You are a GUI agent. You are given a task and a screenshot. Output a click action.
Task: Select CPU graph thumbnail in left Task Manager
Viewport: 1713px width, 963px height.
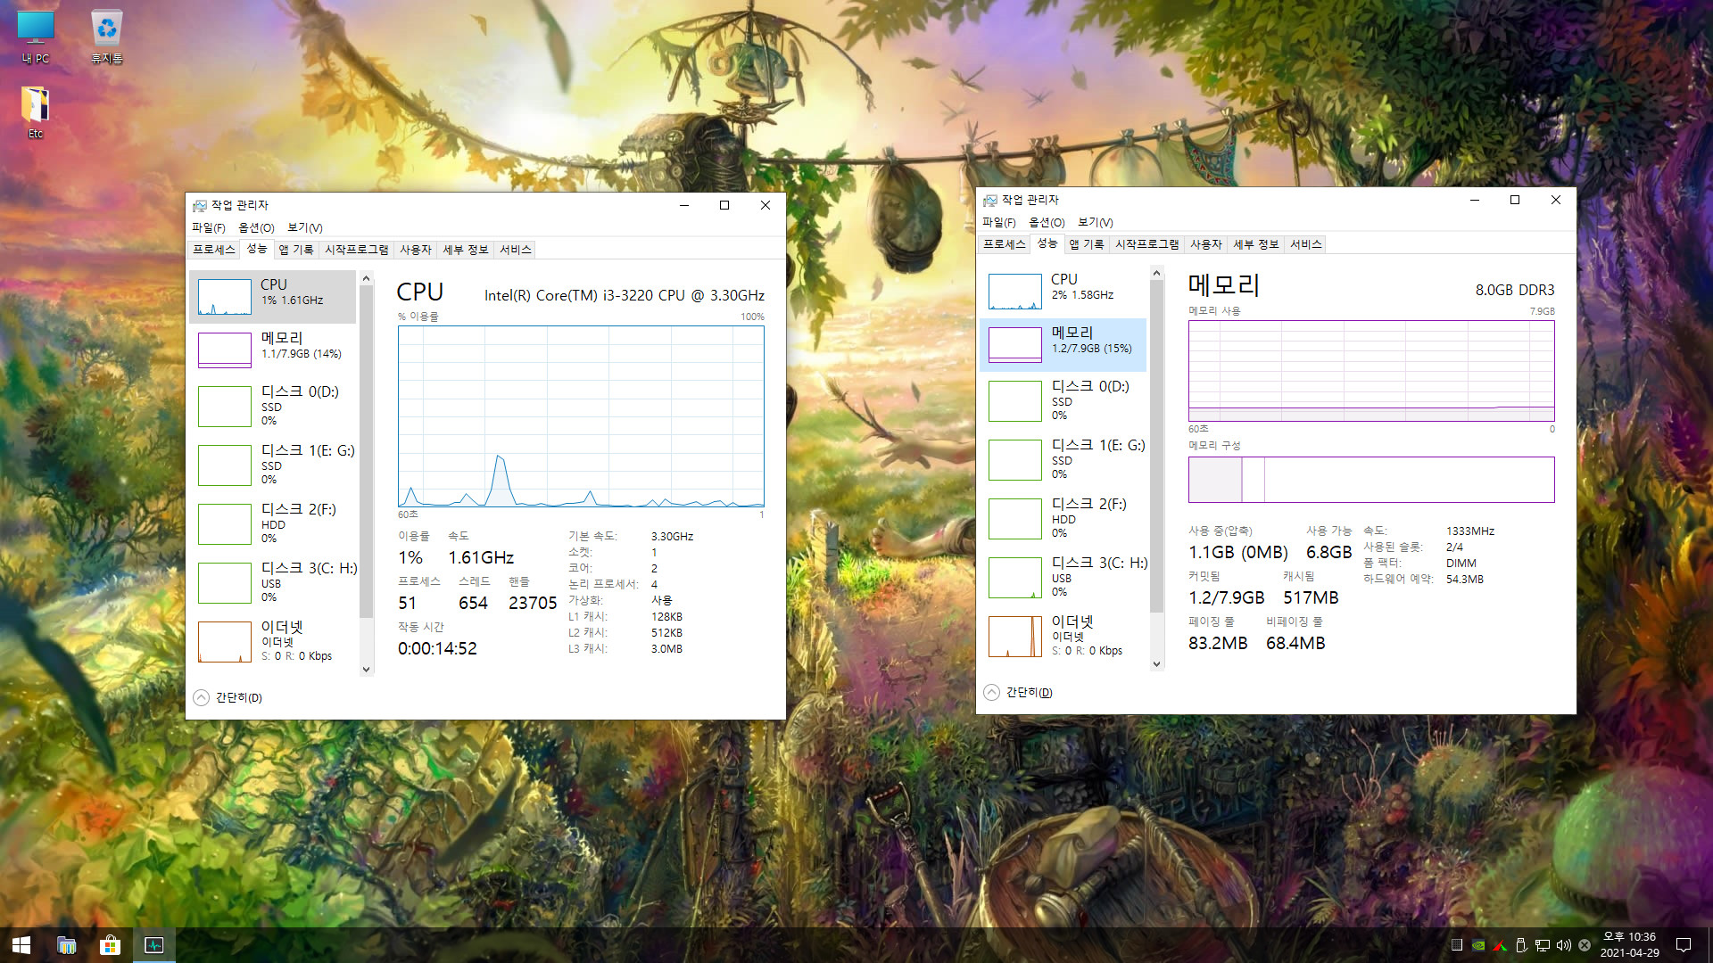click(224, 297)
